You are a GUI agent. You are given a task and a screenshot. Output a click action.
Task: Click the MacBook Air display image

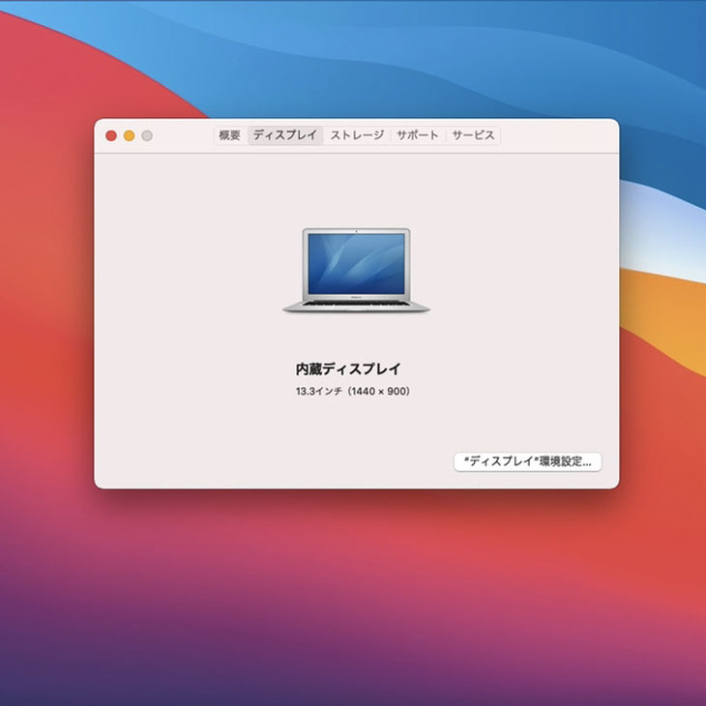pos(356,270)
